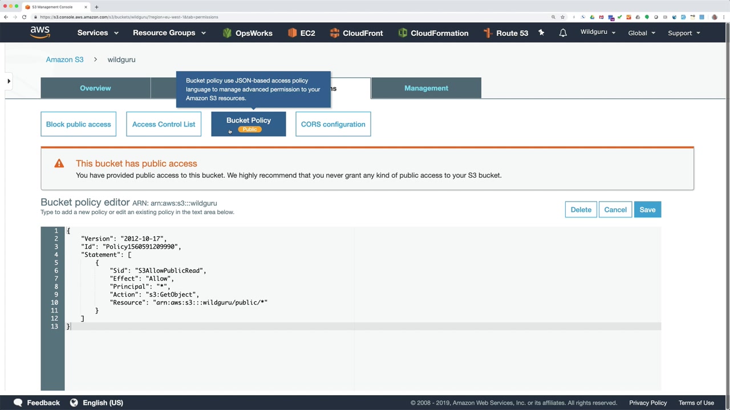
Task: Open Block public access settings
Action: (78, 124)
